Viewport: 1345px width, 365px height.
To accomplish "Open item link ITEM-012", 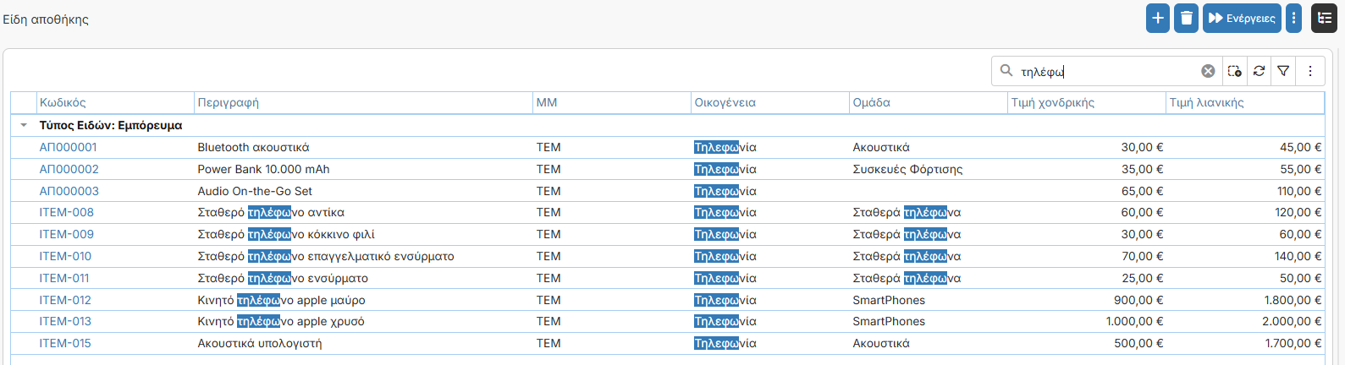I will 65,300.
